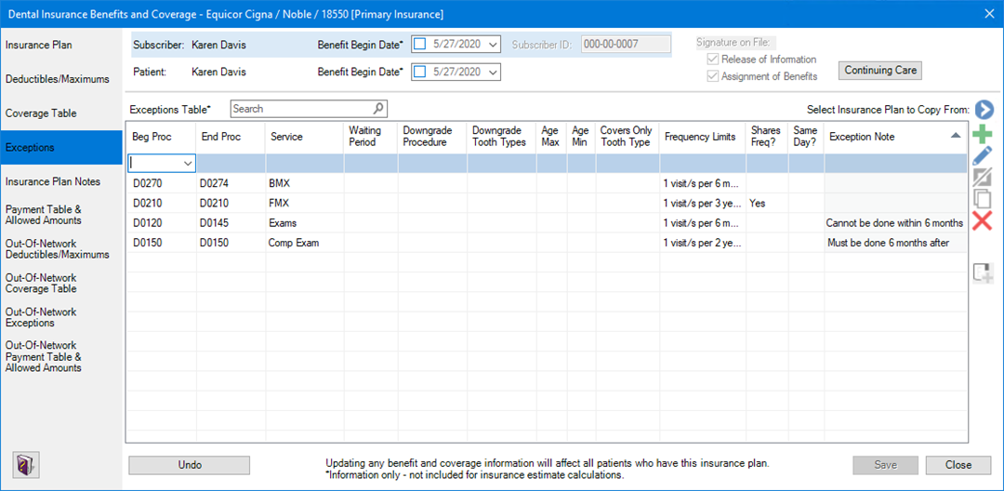The height and width of the screenshot is (491, 1004).
Task: Click the Service column header
Action: (305, 137)
